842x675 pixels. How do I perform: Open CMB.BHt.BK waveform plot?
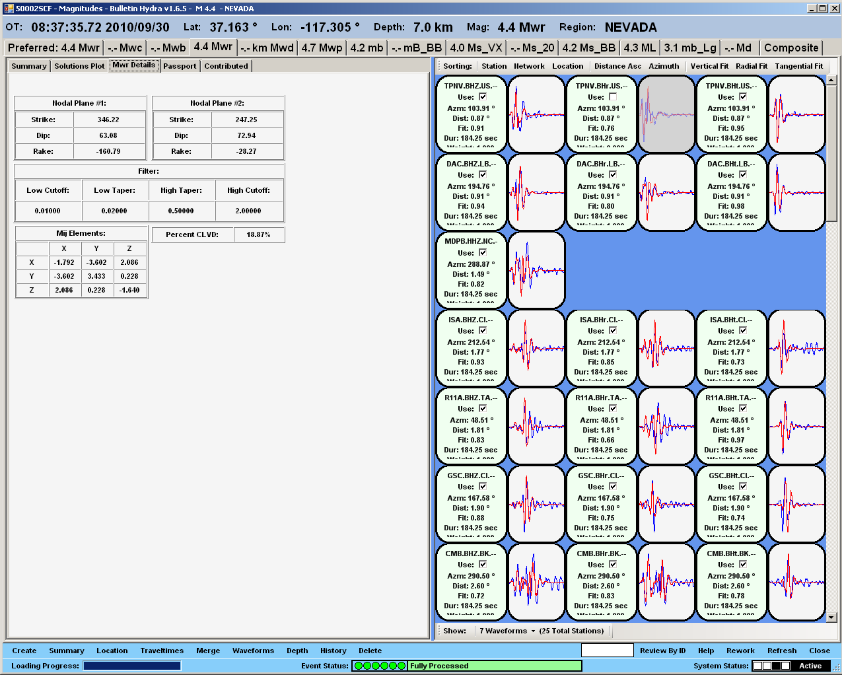(797, 582)
